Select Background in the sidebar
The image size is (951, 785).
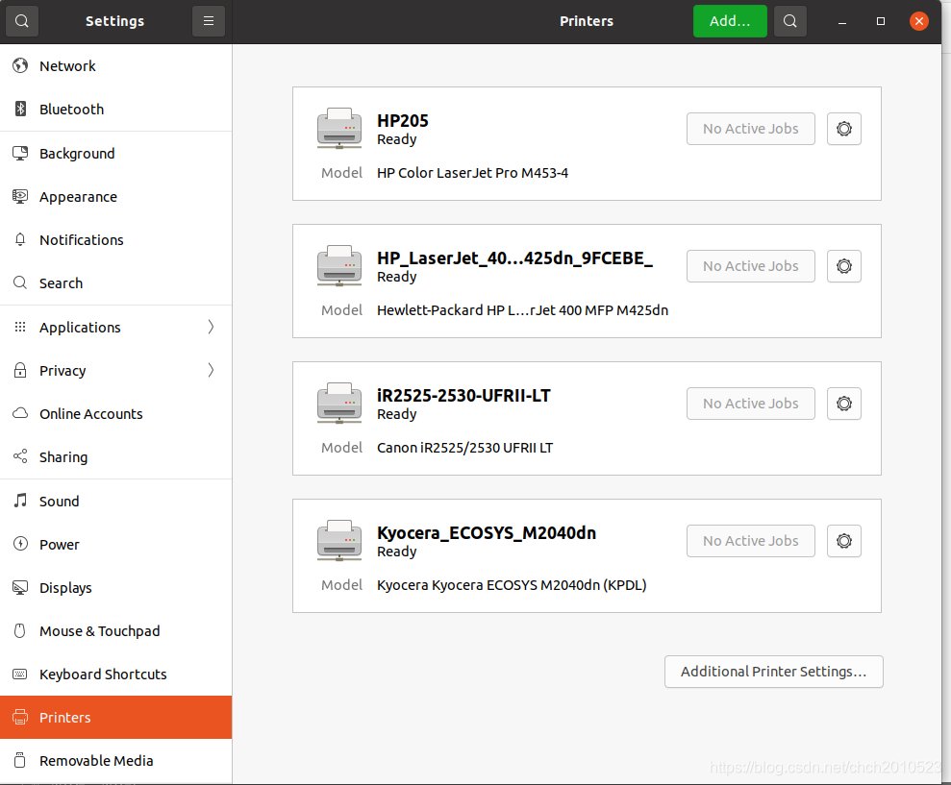[x=115, y=154]
